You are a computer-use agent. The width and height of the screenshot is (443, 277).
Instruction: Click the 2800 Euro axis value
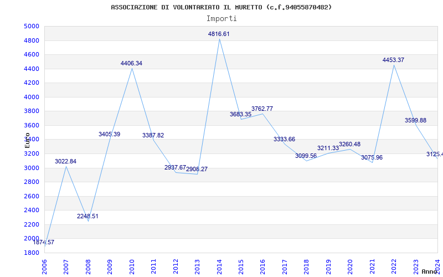32,182
